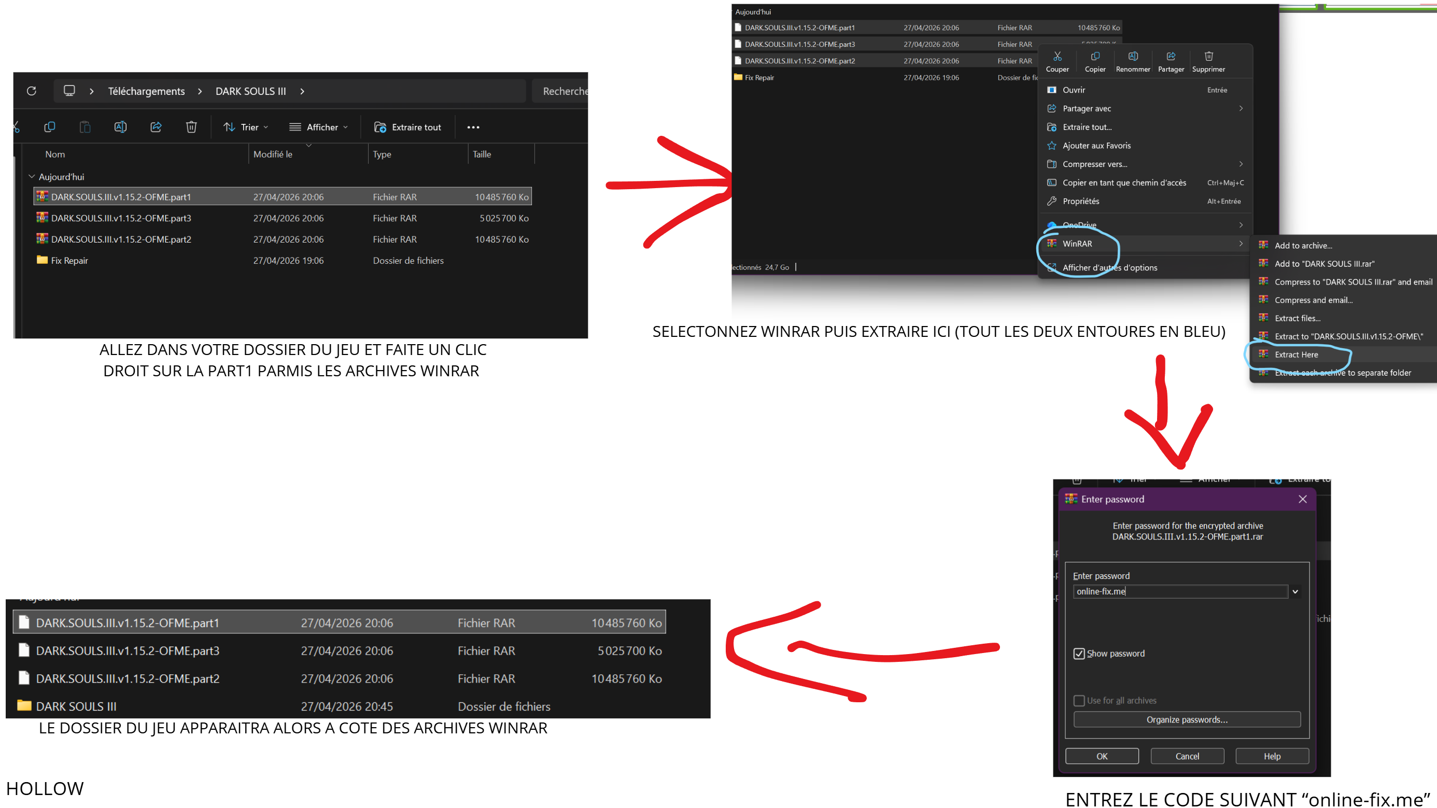Click Cancel in Enter password dialog
Viewport: 1437px width, 808px height.
(1187, 756)
